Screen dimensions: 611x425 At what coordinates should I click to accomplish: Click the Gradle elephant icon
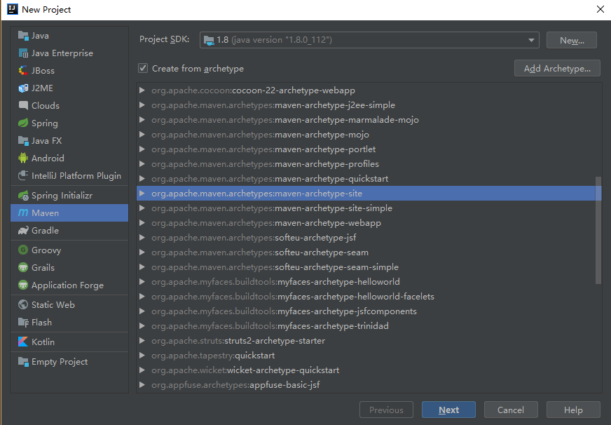[x=23, y=231]
